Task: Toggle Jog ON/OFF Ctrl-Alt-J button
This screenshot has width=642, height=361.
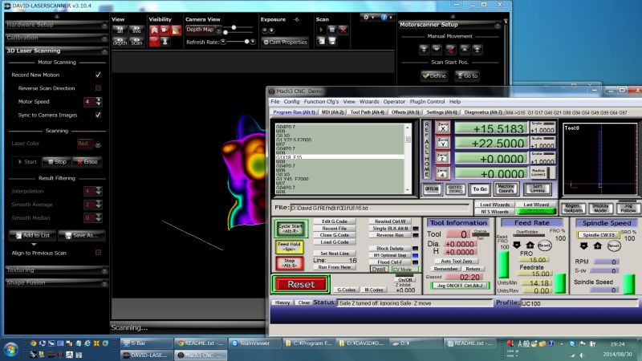Action: coord(460,286)
